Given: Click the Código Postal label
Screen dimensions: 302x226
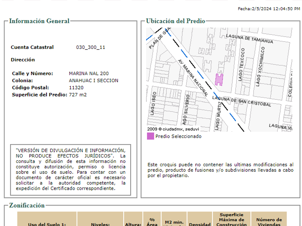Looking at the screenshot, I should pos(31,88).
